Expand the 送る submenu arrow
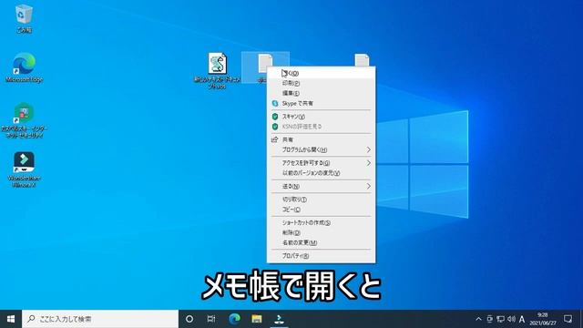Screen dimensions: 583x328 pyautogui.click(x=368, y=186)
